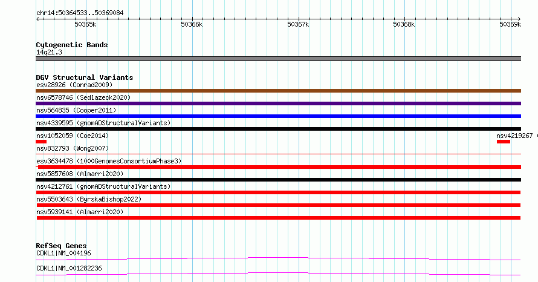Click the chr14:50364533..50369084 coordinate text
The width and height of the screenshot is (538, 282).
click(x=80, y=13)
